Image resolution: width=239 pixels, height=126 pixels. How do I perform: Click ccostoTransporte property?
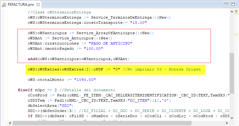[103, 23]
